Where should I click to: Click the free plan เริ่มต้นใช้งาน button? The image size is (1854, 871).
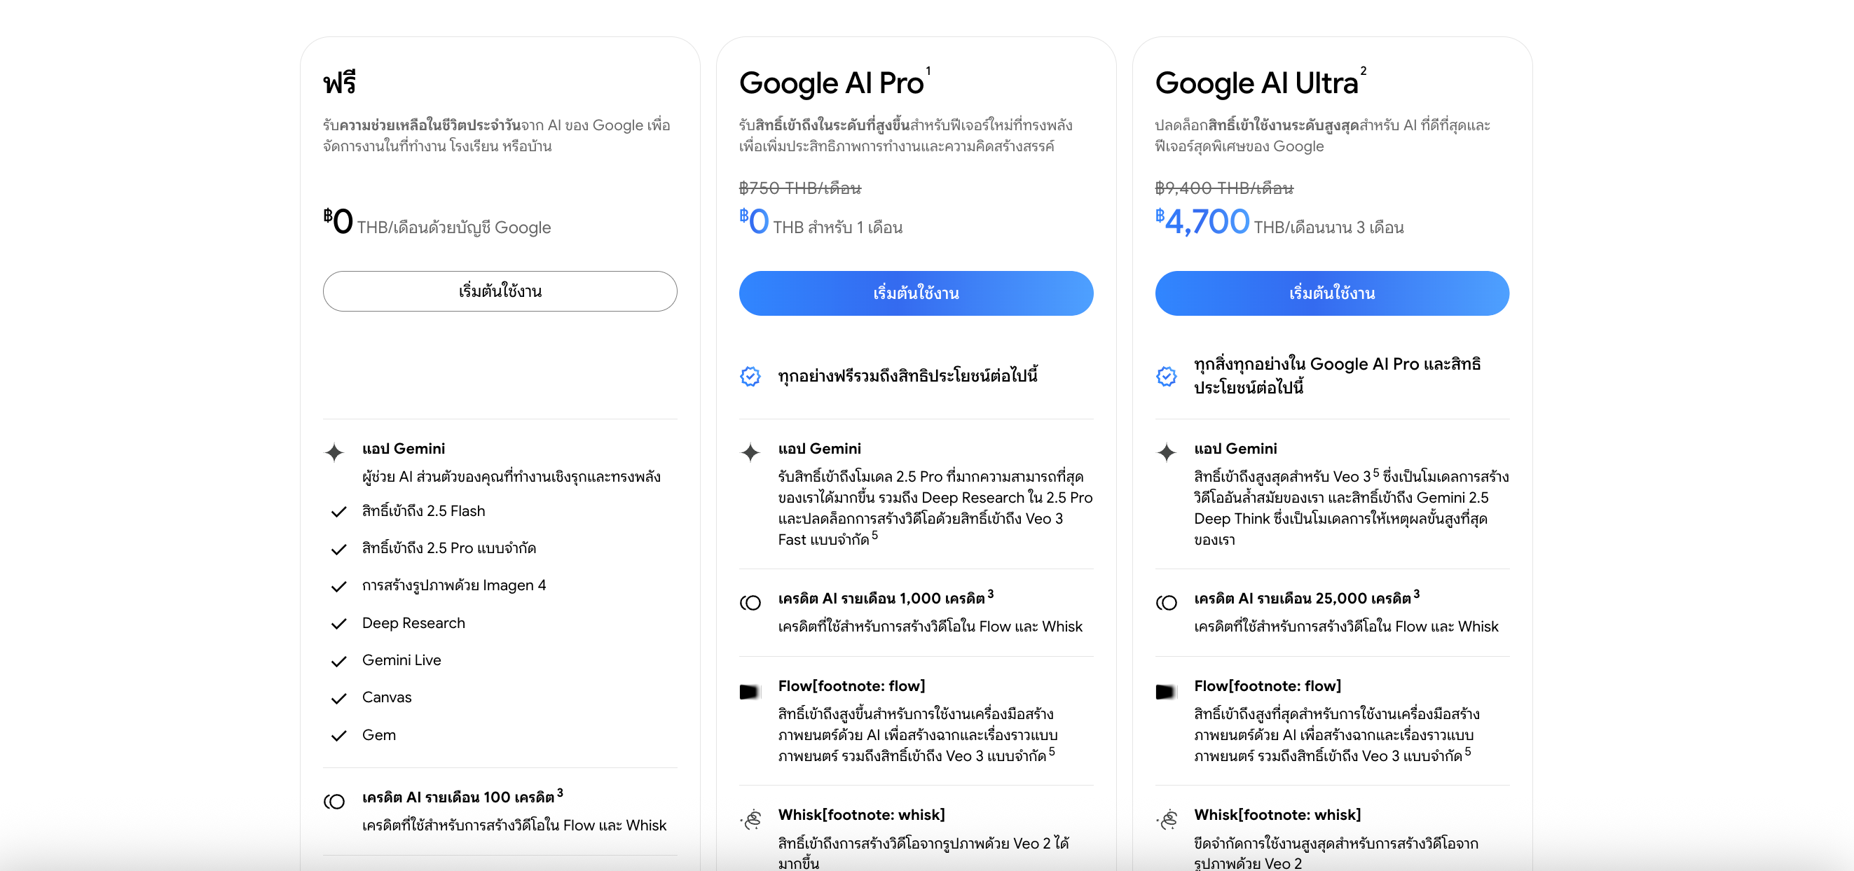[500, 291]
